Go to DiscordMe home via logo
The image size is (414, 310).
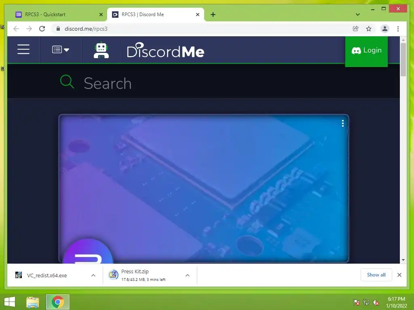point(165,50)
